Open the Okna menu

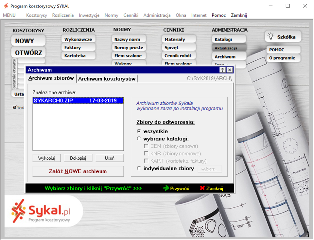coord(181,15)
